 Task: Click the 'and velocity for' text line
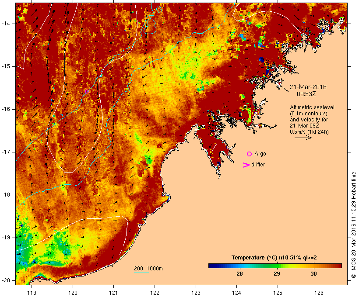(x=309, y=120)
